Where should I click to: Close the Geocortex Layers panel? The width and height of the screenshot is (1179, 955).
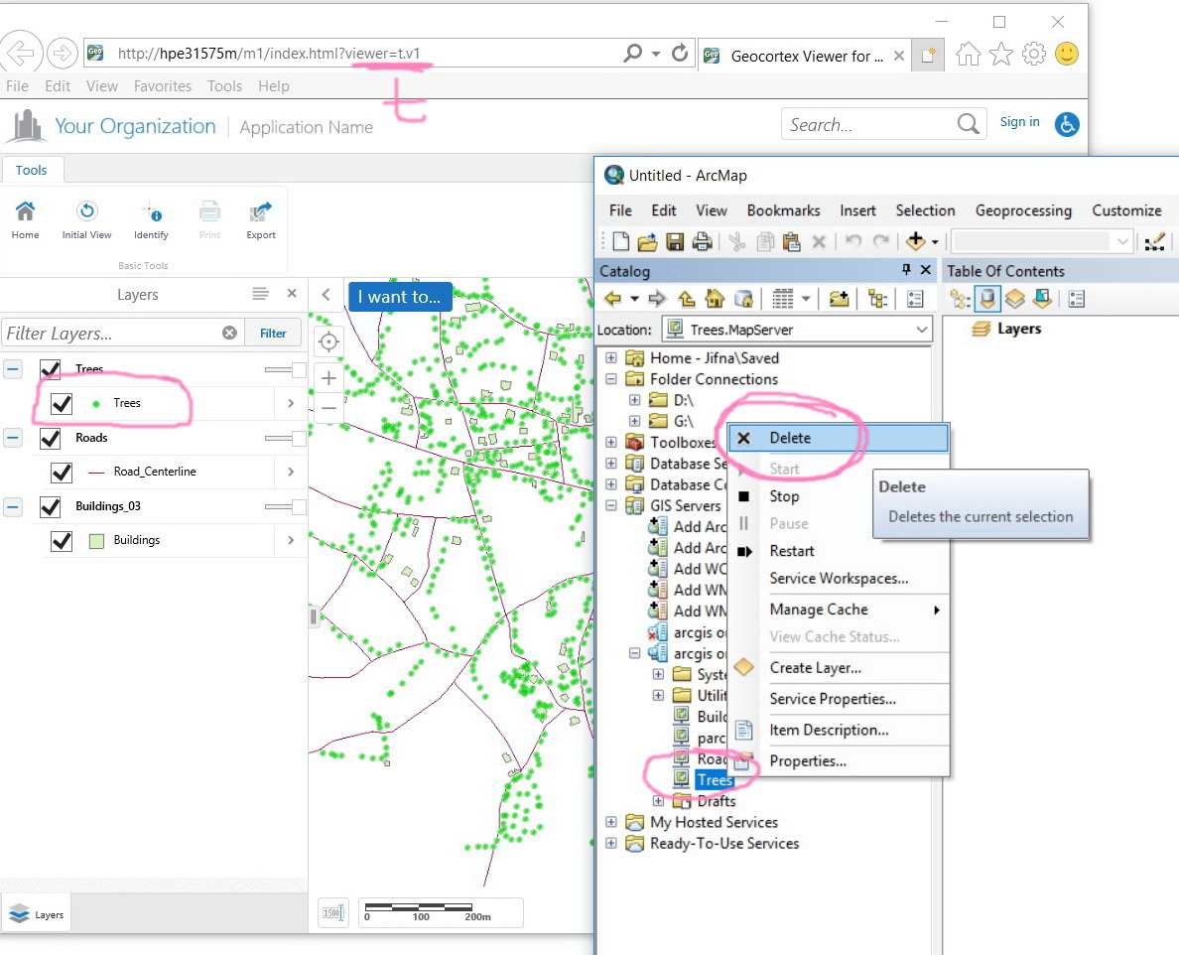pyautogui.click(x=292, y=293)
